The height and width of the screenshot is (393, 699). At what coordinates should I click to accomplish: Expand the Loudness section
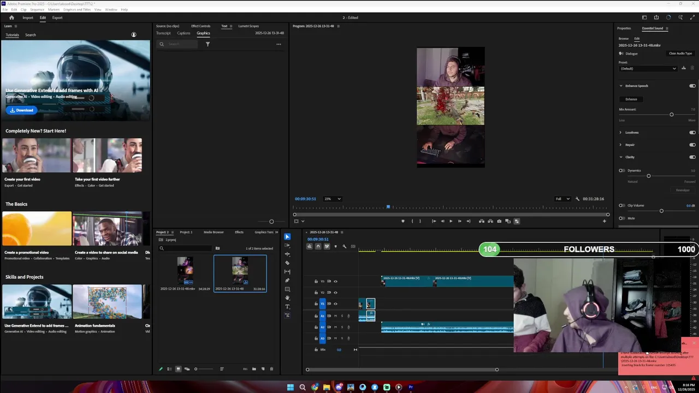click(x=620, y=133)
